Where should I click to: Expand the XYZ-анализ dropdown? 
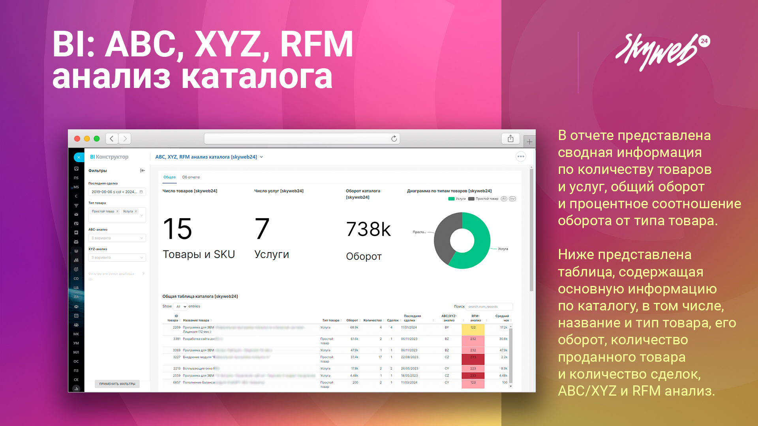(x=117, y=258)
